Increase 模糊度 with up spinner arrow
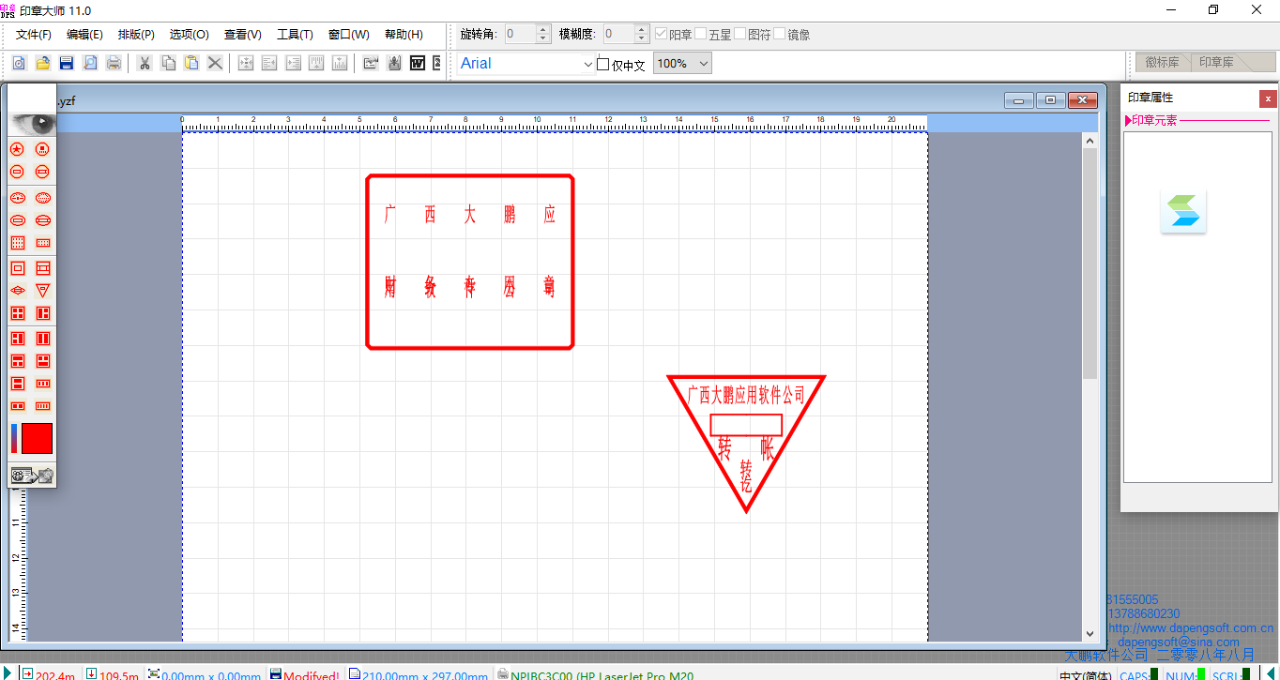The image size is (1280, 680). 642,29
